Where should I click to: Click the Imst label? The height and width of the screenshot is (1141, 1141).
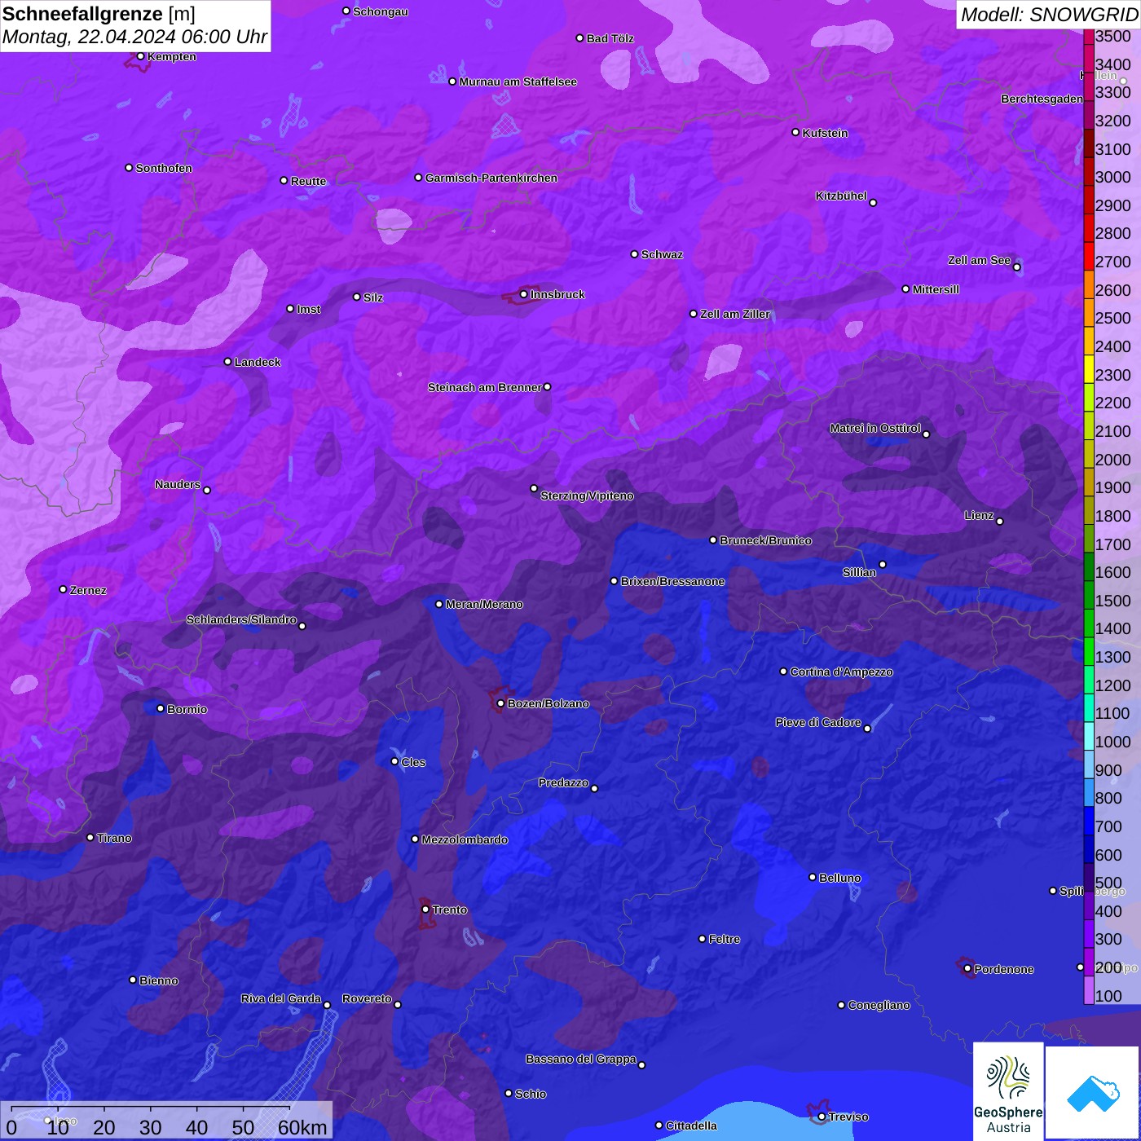[x=309, y=309]
